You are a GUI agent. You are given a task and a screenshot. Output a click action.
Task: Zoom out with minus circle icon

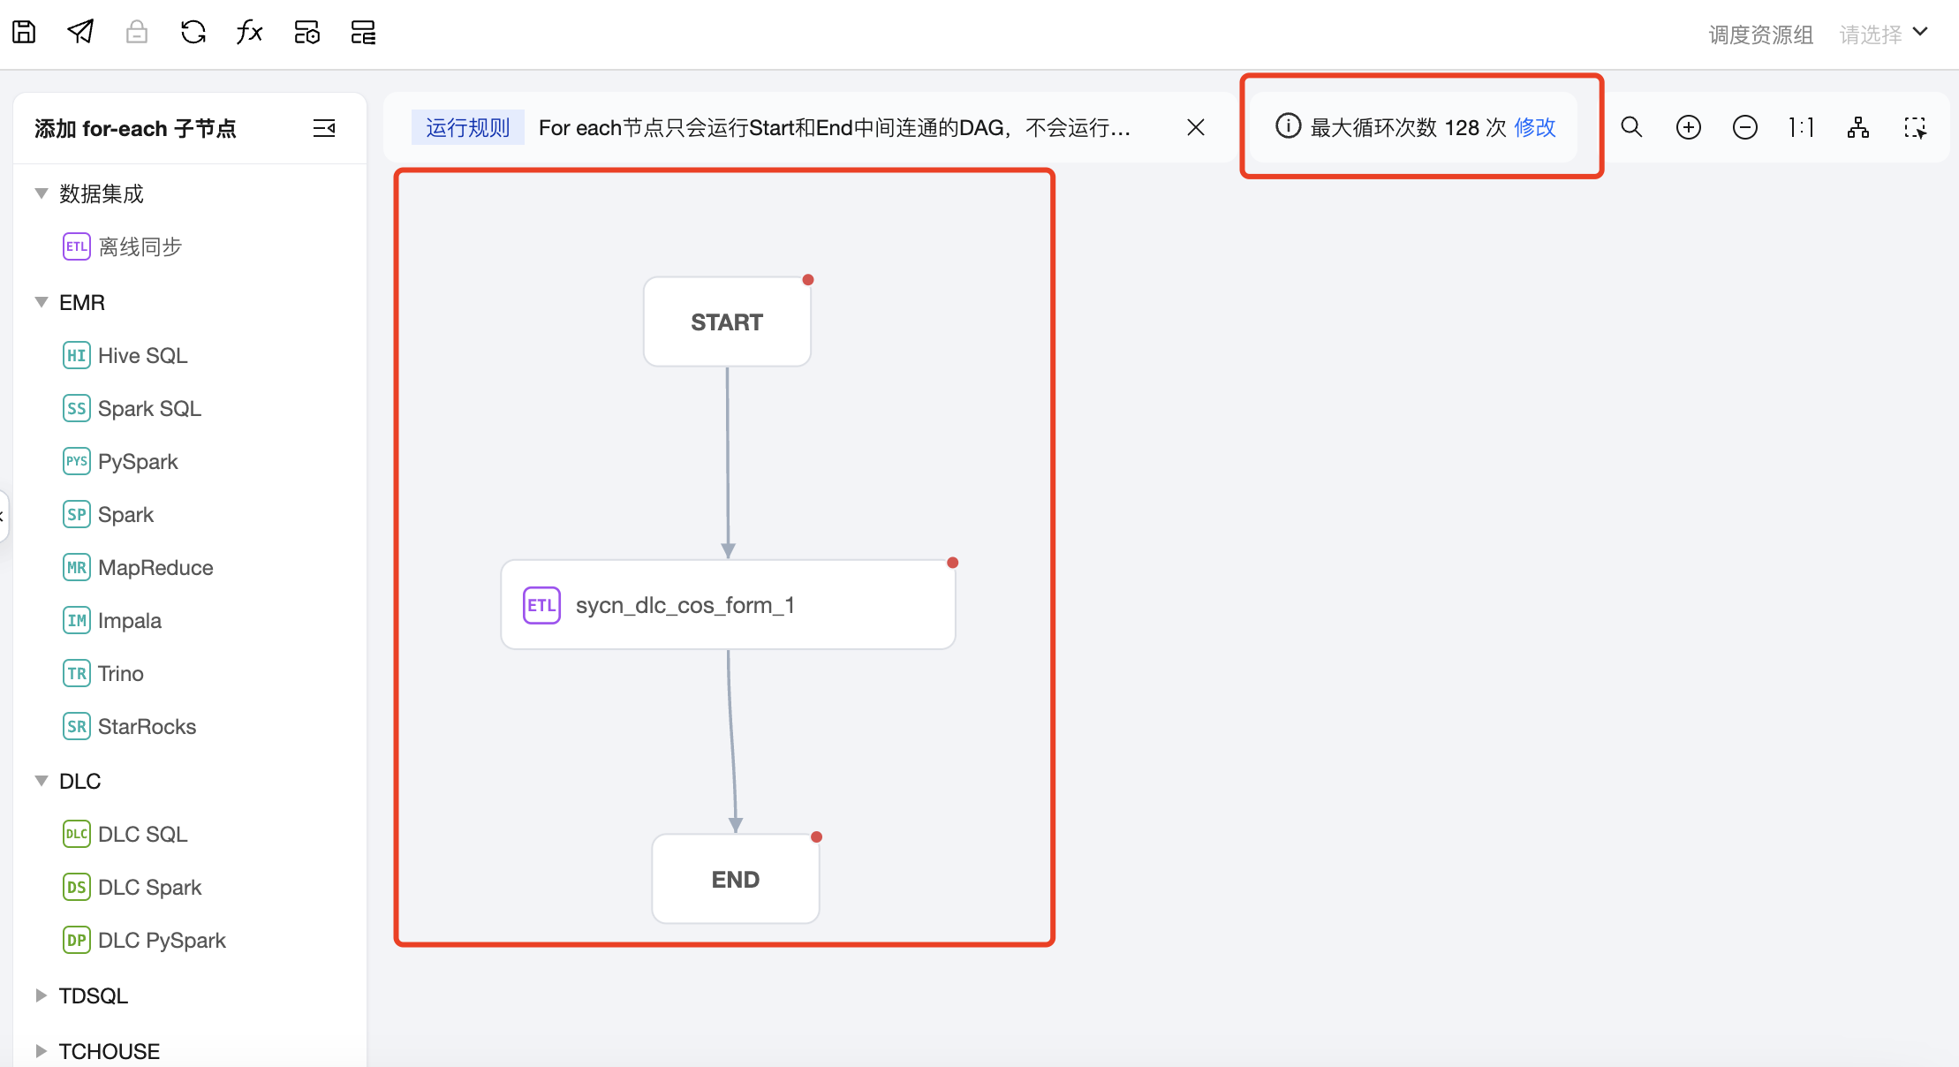pyautogui.click(x=1744, y=127)
